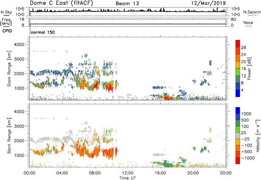Click the '16:00' time axis tick
The image size is (261, 180).
[x=160, y=173]
